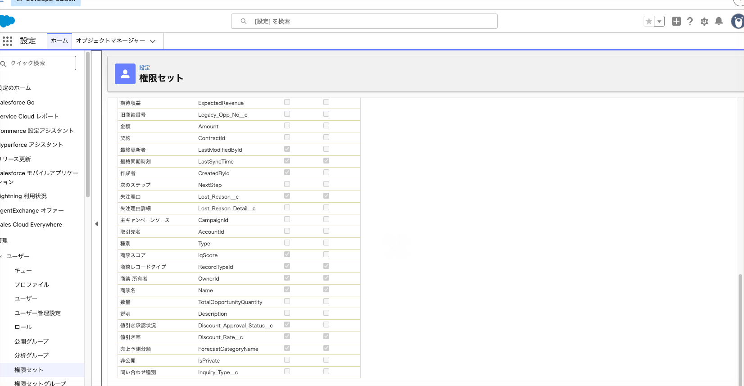Collapse the ユーザー section in sidebar
Viewport: 744px width, 386px height.
(x=1, y=256)
